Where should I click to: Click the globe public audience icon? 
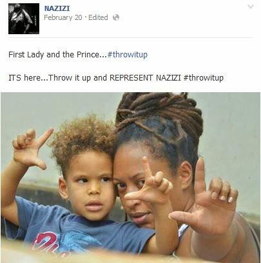click(116, 17)
